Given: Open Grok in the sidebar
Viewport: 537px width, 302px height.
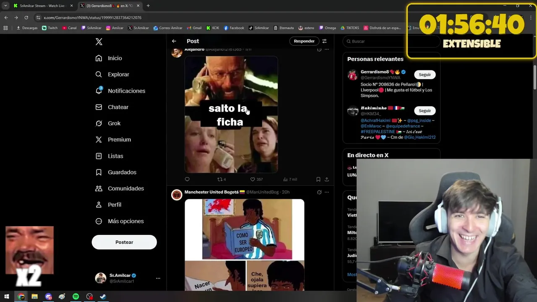Looking at the screenshot, I should 108,123.
